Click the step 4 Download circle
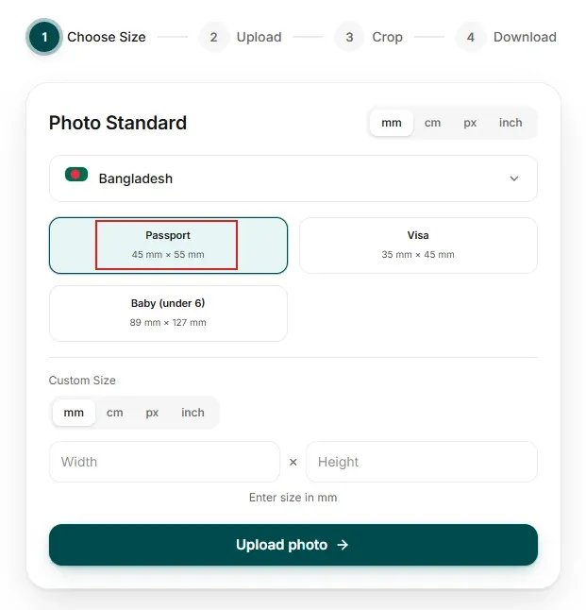The height and width of the screenshot is (610, 586). coord(471,37)
